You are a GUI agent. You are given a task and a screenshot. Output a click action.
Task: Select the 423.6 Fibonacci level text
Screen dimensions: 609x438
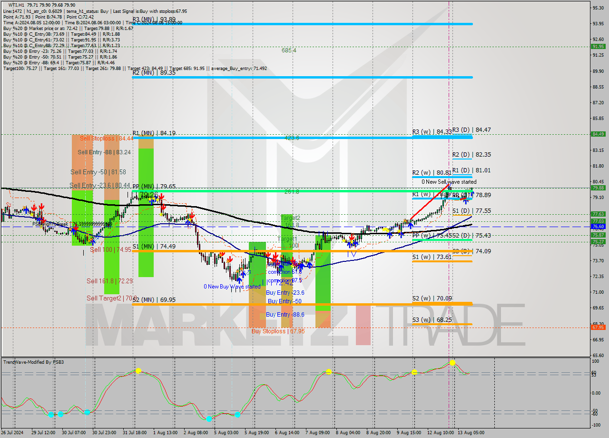click(292, 138)
